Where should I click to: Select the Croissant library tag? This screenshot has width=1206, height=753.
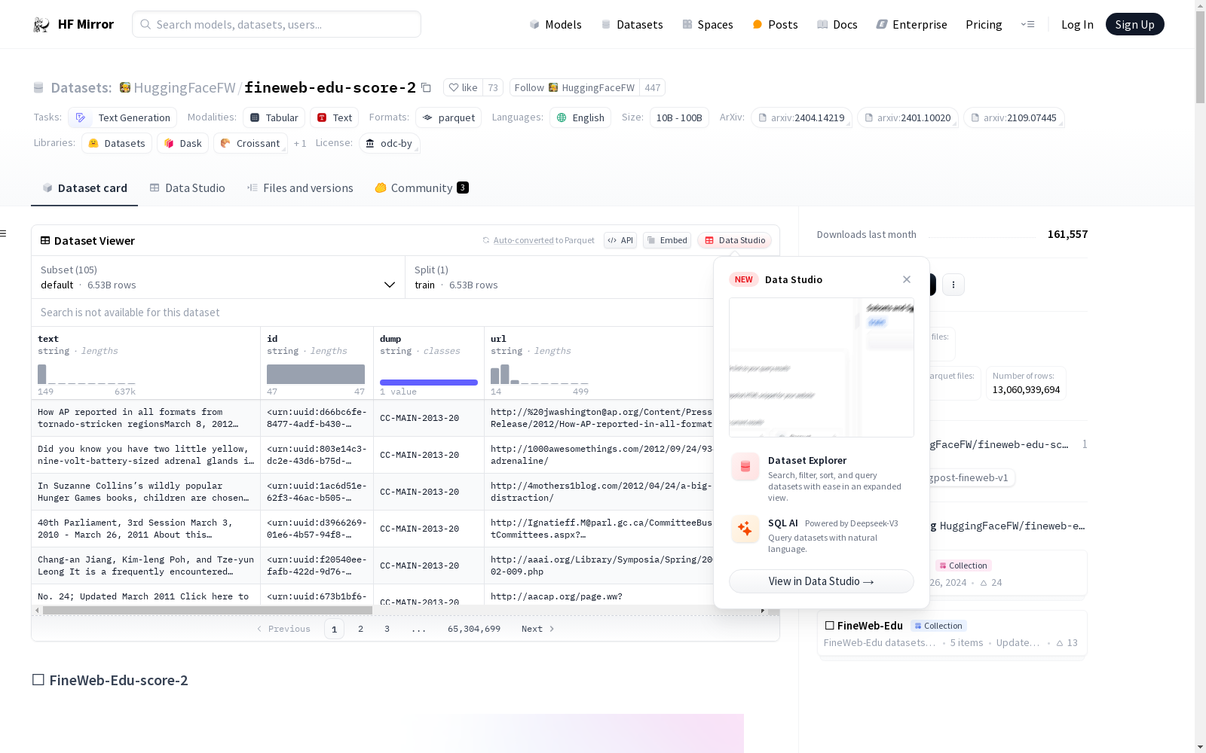pyautogui.click(x=250, y=143)
